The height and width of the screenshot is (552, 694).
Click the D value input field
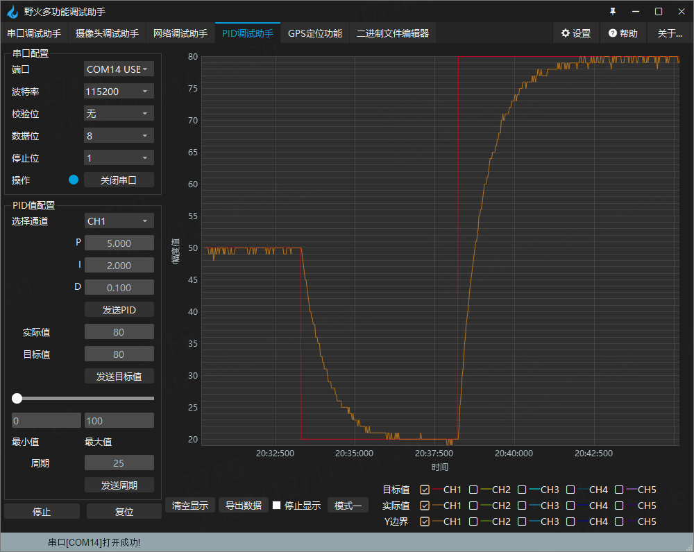click(x=119, y=288)
